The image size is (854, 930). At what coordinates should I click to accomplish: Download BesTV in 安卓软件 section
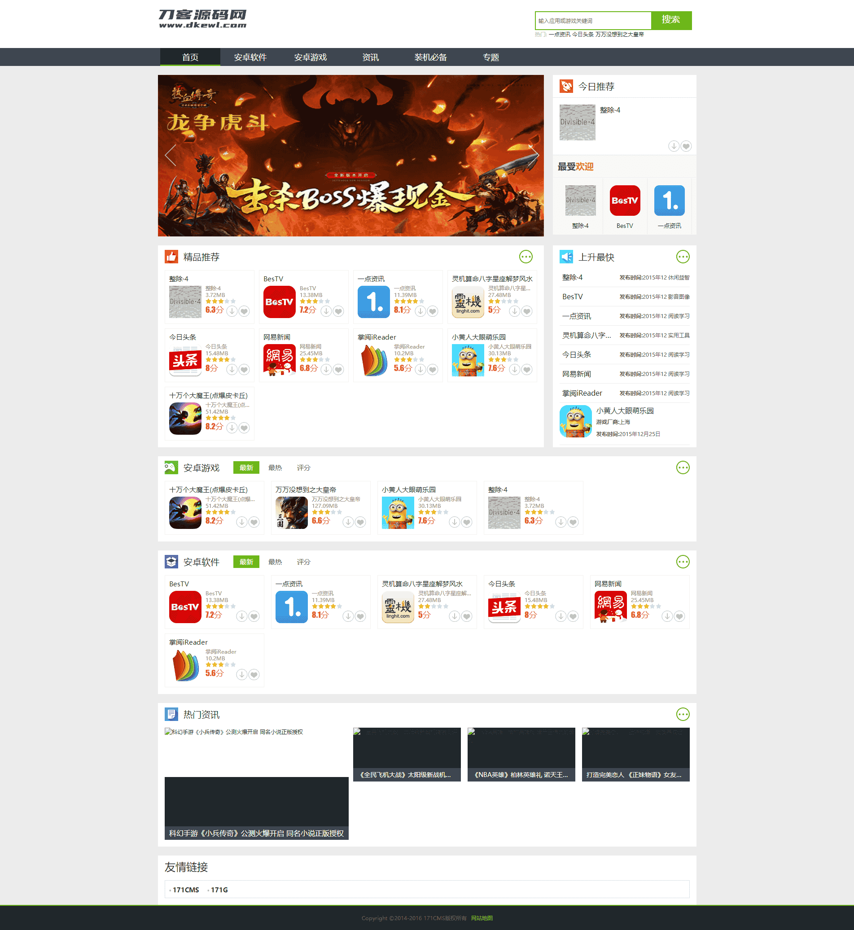[242, 616]
